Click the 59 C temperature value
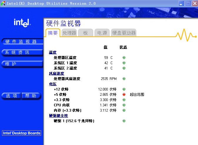The image size is (198, 145). (x=108, y=58)
